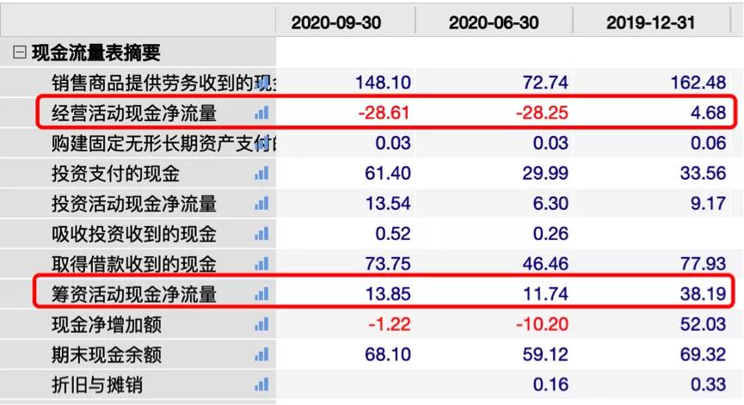Click the value 13.54
Screen dimensions: 744x405
(388, 204)
